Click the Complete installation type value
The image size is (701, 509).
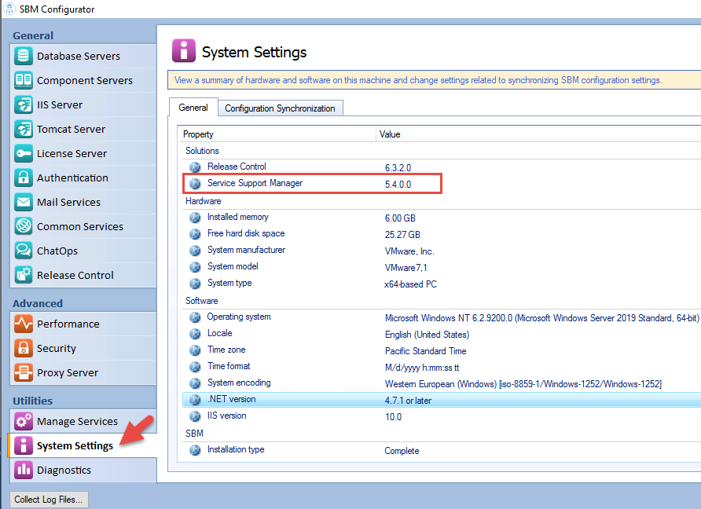click(402, 451)
